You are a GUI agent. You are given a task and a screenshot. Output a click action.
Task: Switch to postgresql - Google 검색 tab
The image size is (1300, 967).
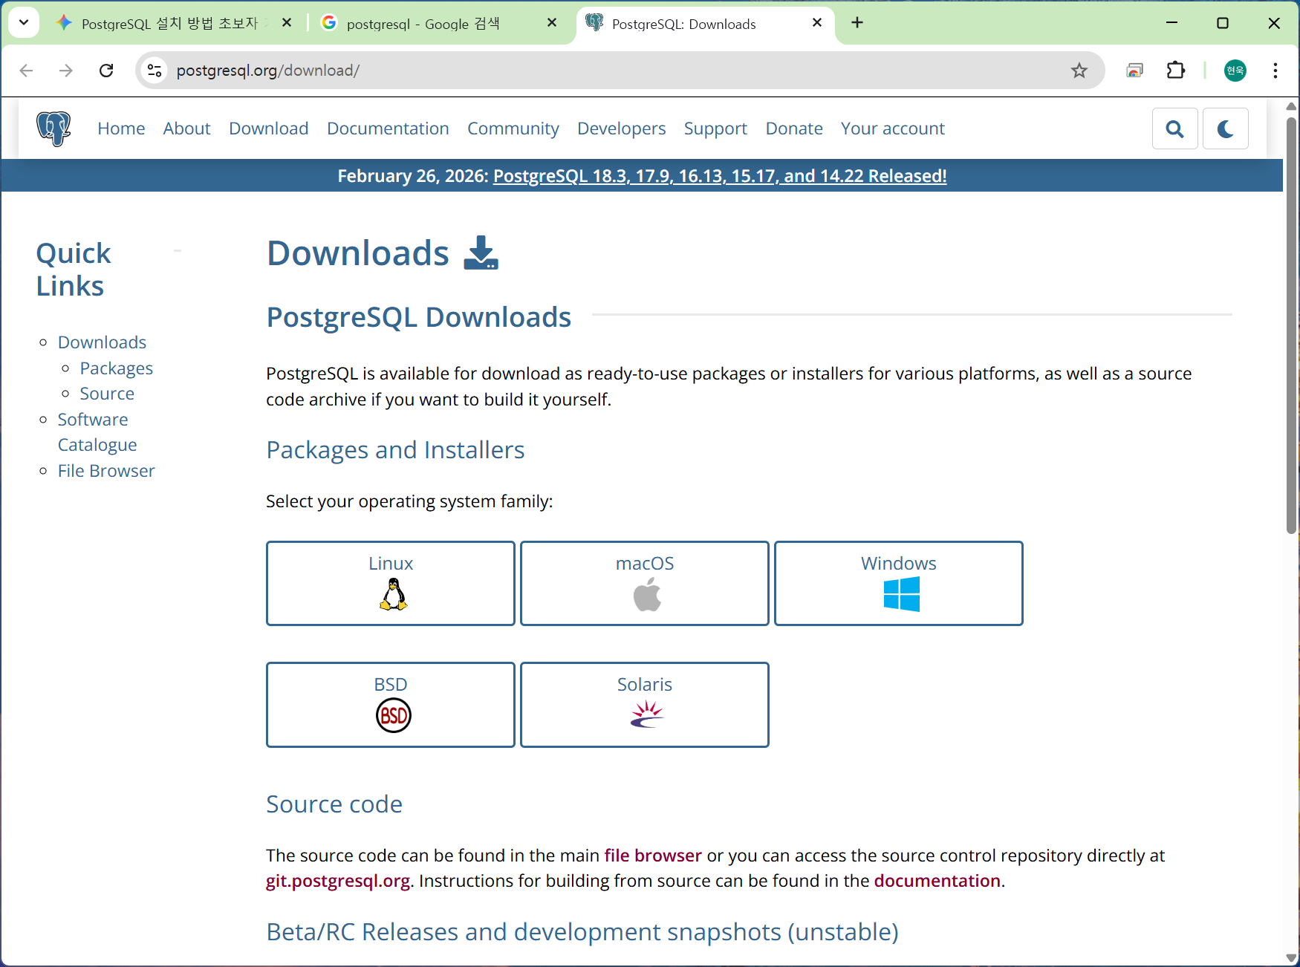(x=423, y=24)
